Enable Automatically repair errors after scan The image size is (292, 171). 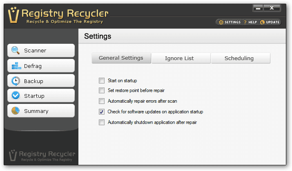tap(102, 101)
